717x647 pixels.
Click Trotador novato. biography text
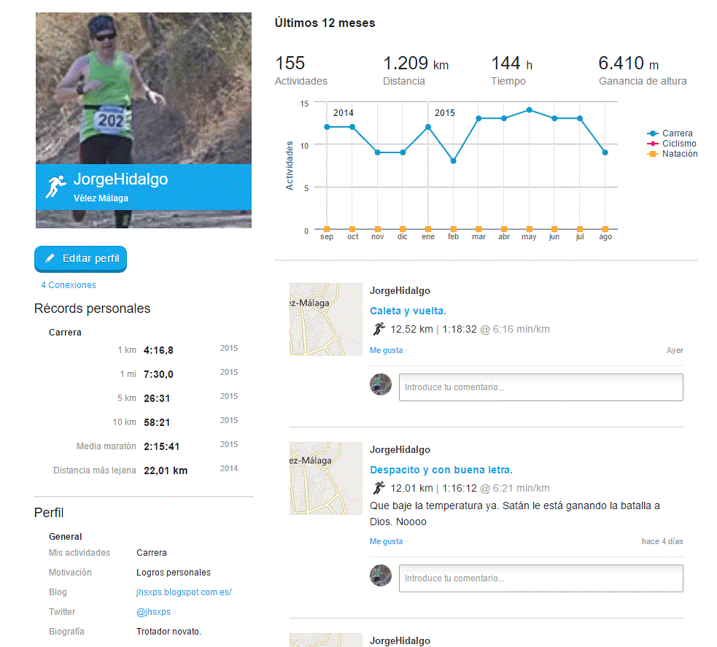(168, 632)
